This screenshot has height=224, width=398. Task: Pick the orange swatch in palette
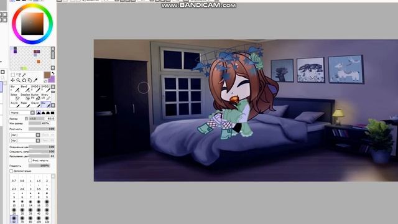click(39, 62)
